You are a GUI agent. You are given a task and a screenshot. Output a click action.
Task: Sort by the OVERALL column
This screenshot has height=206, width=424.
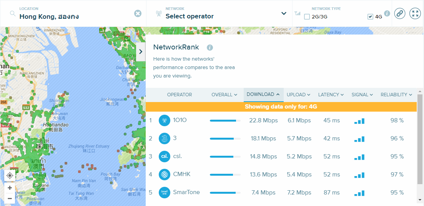pos(224,95)
